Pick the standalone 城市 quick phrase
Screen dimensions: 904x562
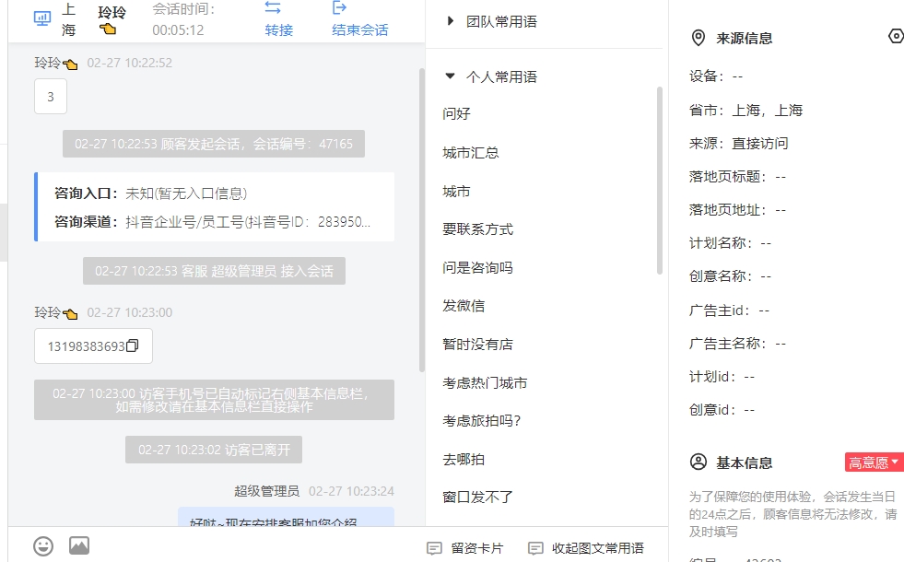(x=457, y=192)
